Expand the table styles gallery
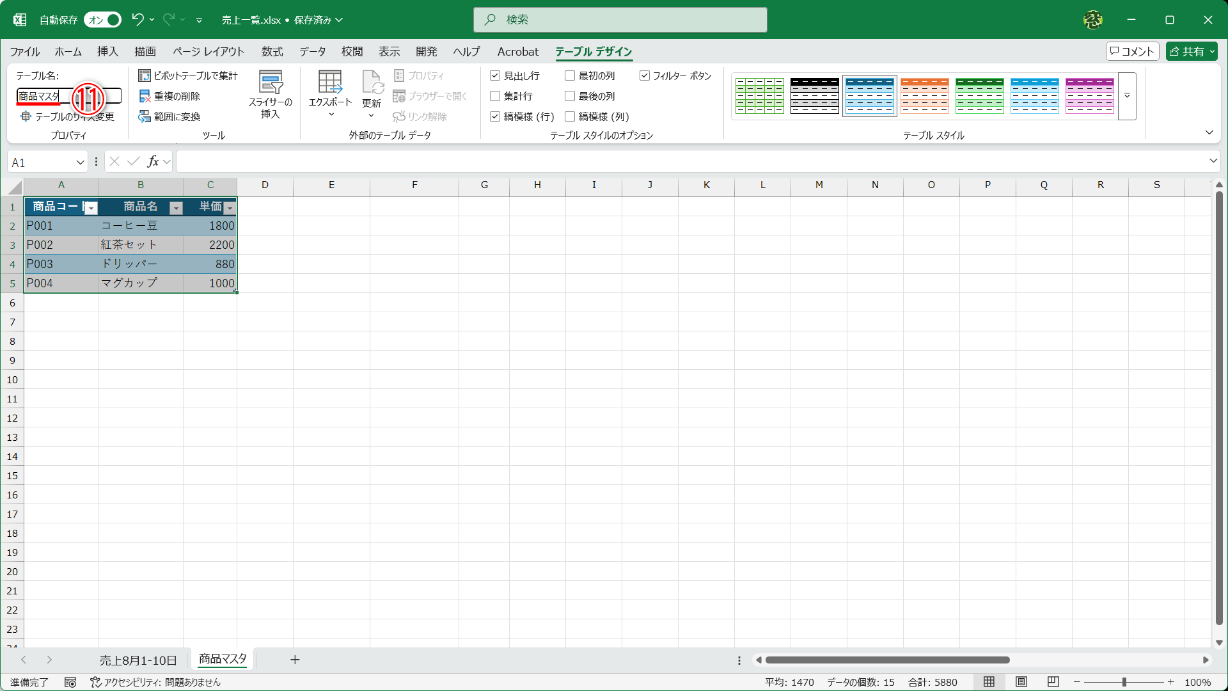Image resolution: width=1228 pixels, height=691 pixels. (x=1128, y=96)
